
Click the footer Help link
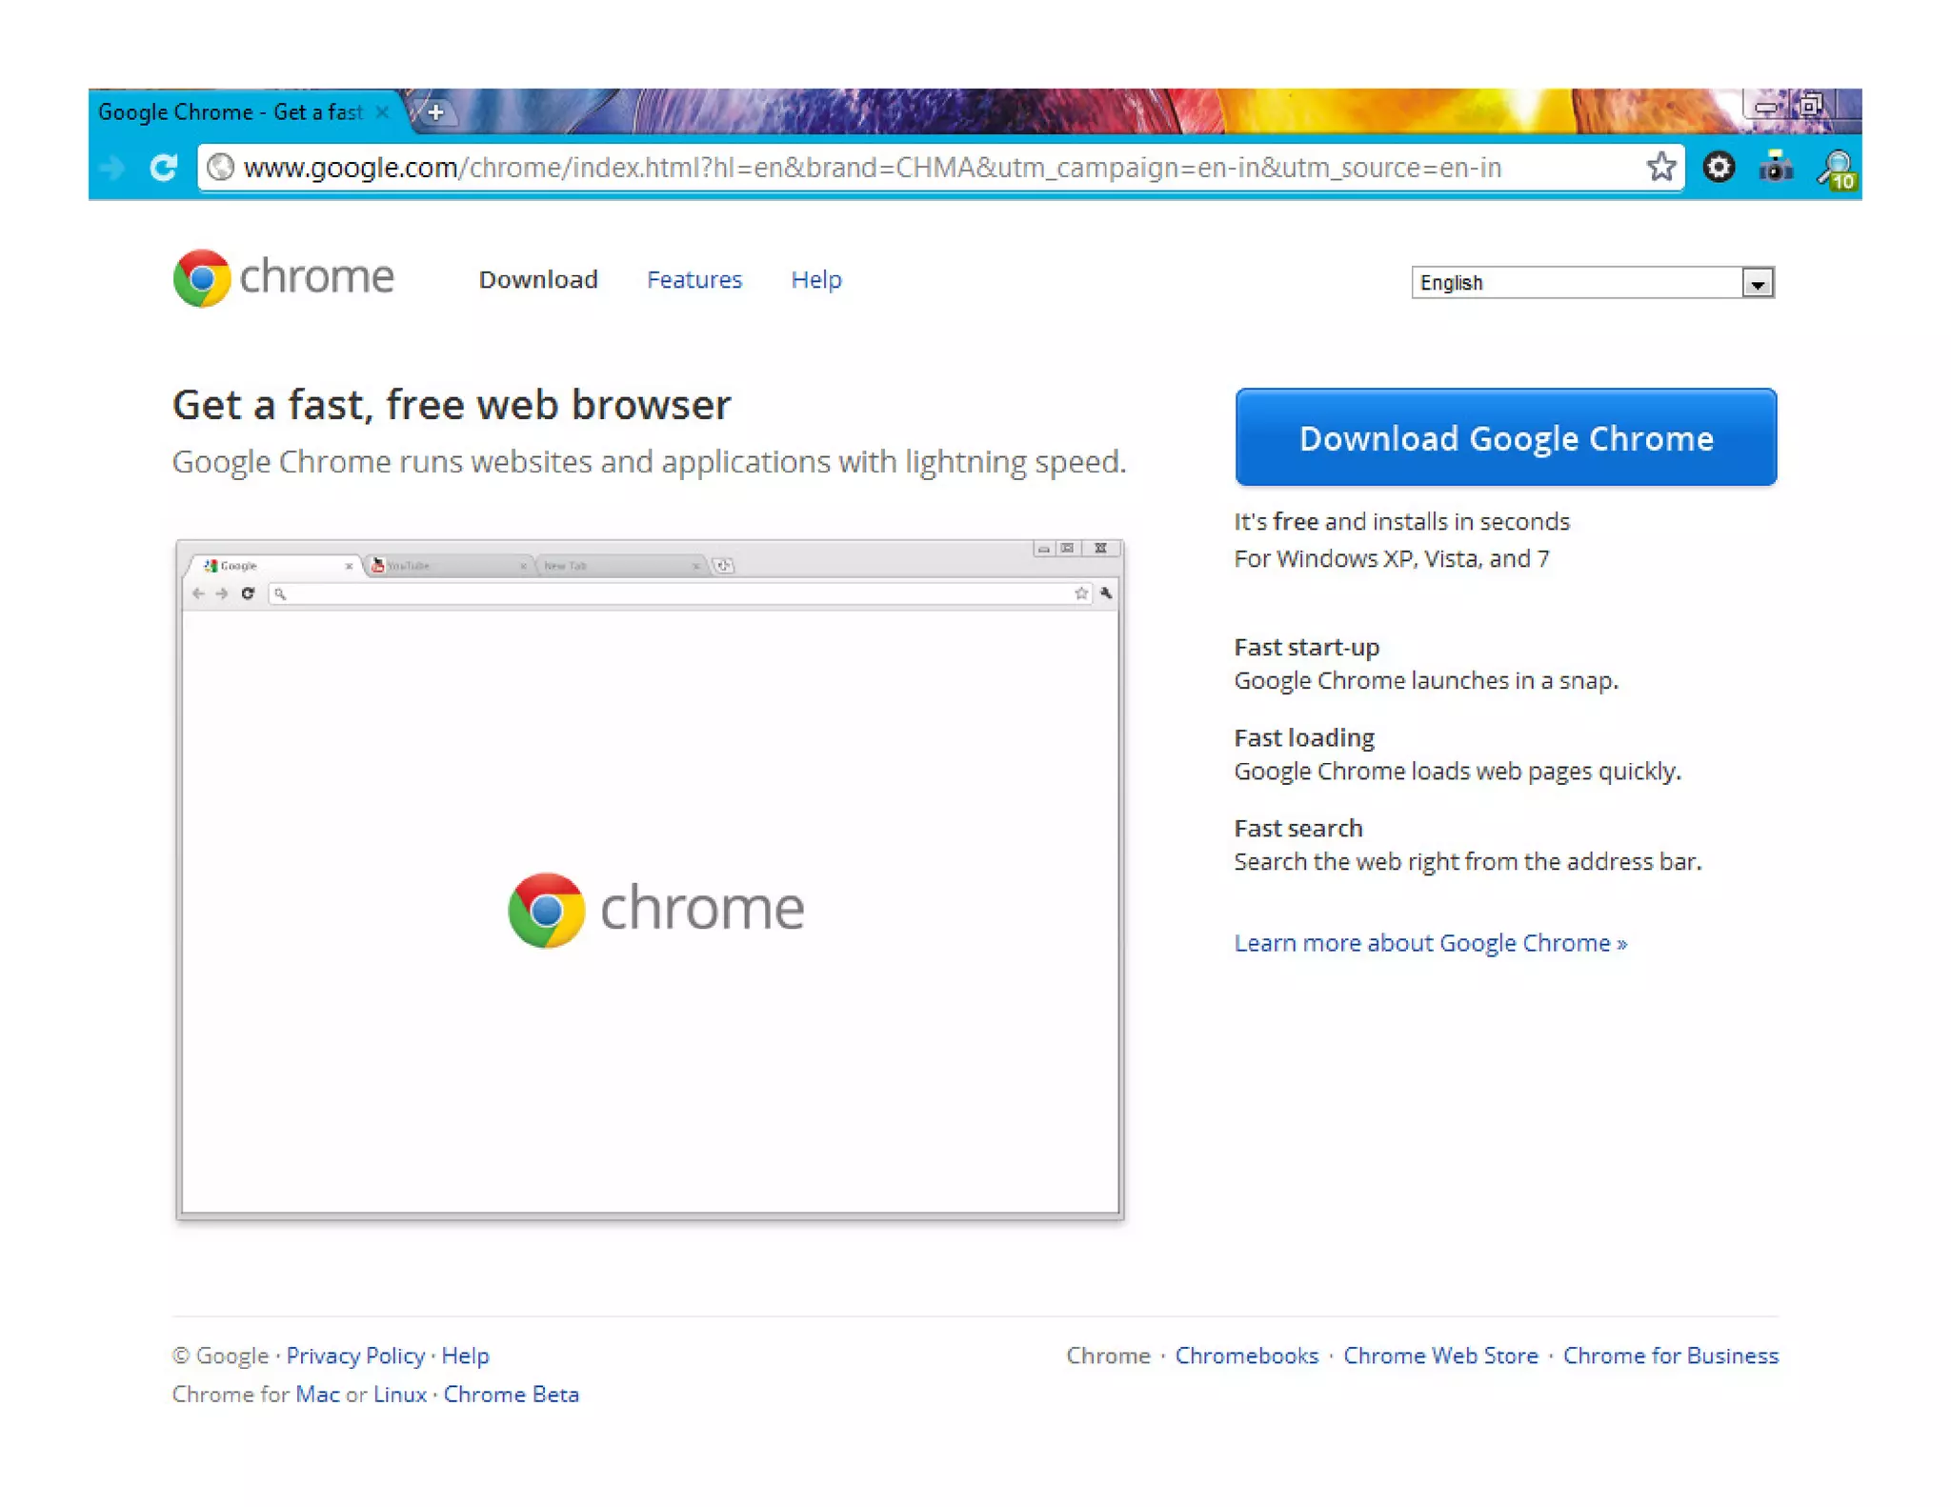click(x=466, y=1356)
